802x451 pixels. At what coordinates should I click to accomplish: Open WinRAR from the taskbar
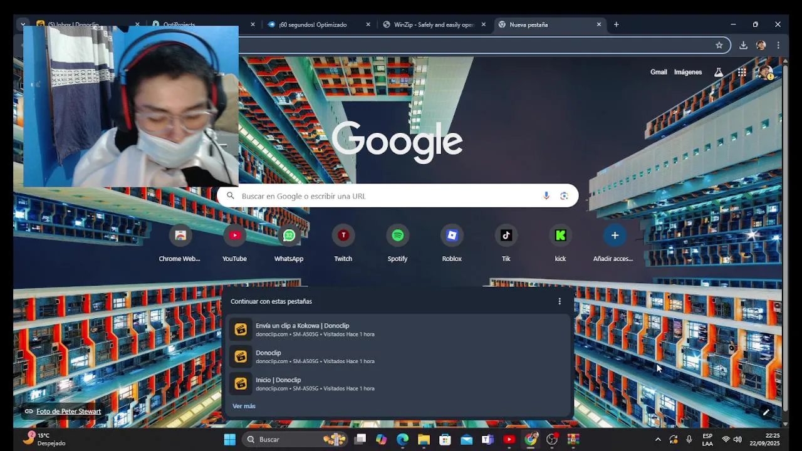573,439
